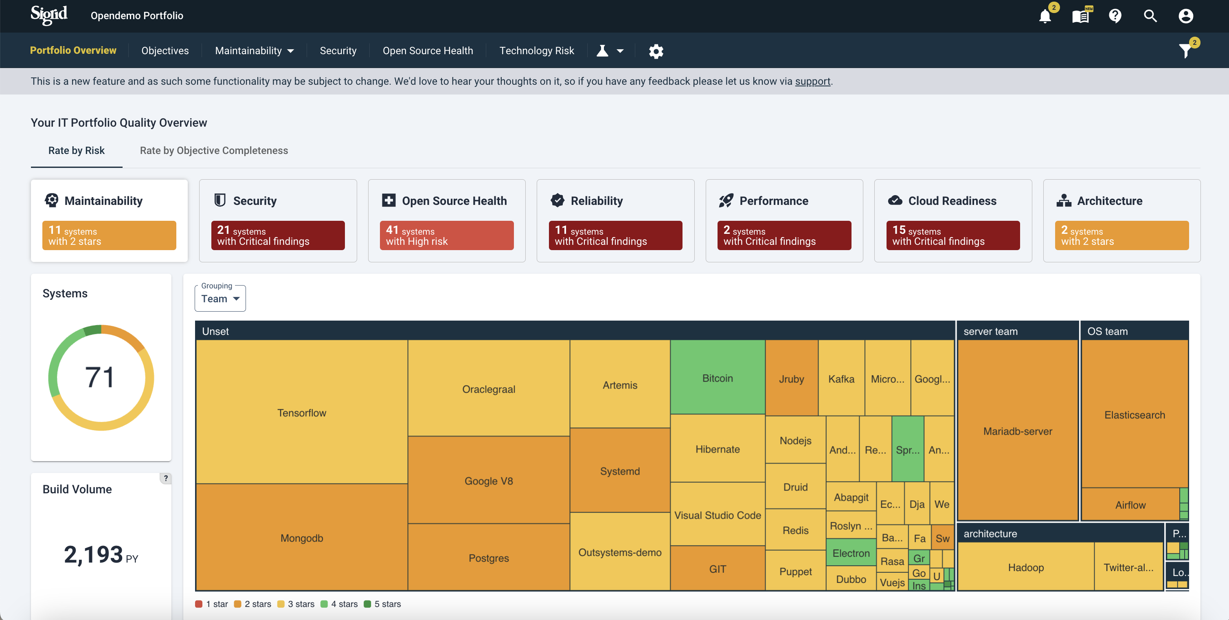1229x620 pixels.
Task: Expand the flask menu dropdown arrow
Action: pyautogui.click(x=620, y=51)
